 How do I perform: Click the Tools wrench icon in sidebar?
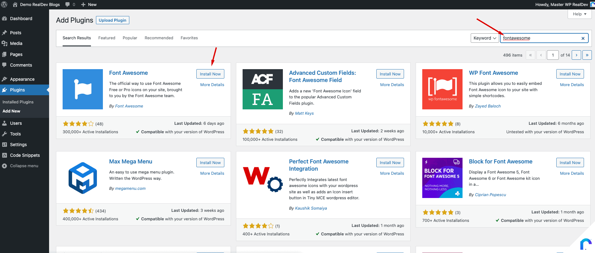(4, 134)
